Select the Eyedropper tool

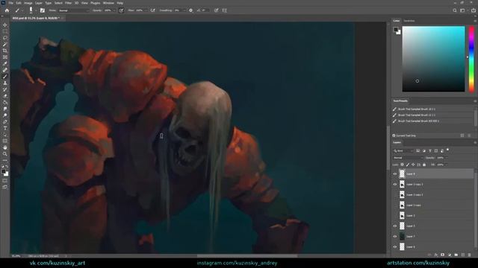[x=5, y=63]
